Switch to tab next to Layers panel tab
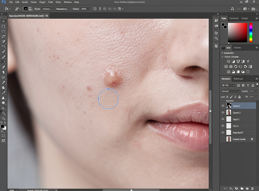 coord(238,79)
